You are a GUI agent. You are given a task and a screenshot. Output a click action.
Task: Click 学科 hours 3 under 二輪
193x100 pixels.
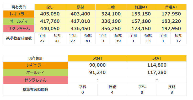[103, 41]
